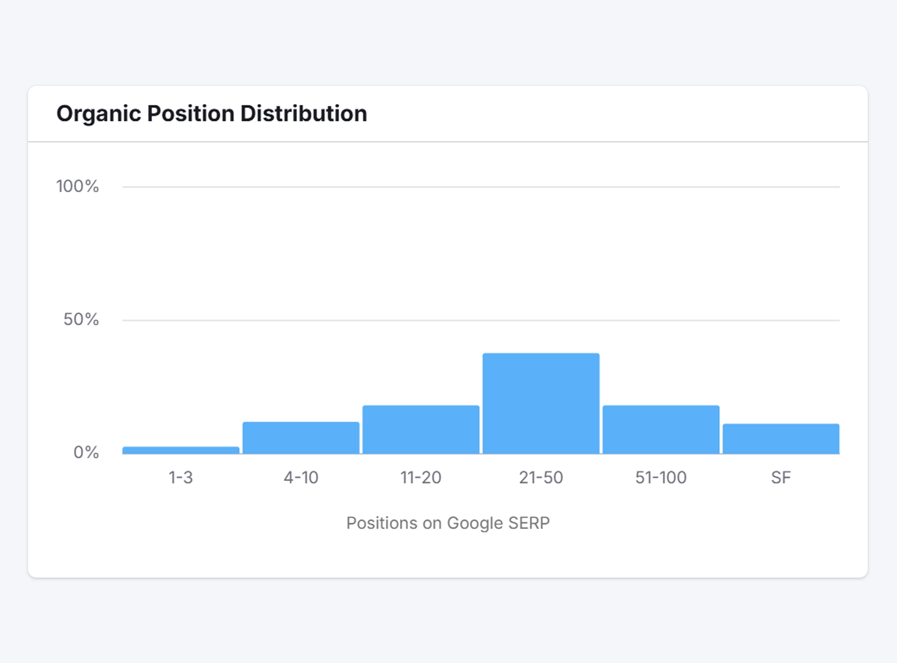Click the 100% horizontal gridline
Screen dimensions: 897x663
tap(481, 187)
